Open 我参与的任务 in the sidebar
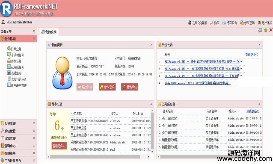This screenshot has width=273, height=164. coord(17,79)
